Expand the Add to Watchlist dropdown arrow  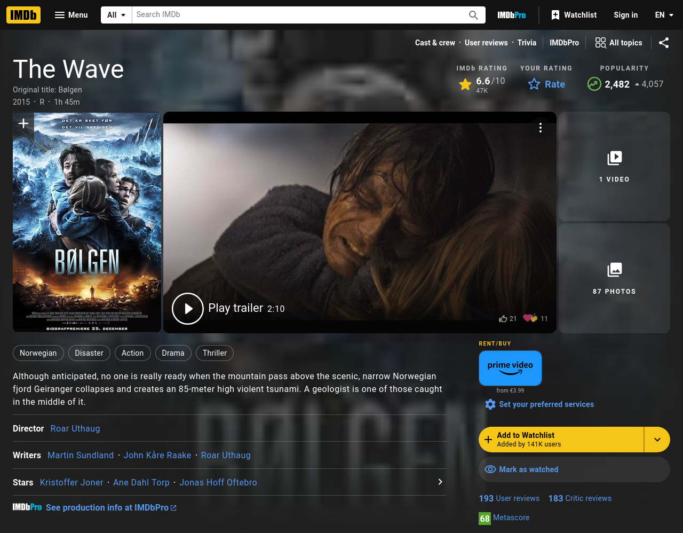pyautogui.click(x=657, y=440)
